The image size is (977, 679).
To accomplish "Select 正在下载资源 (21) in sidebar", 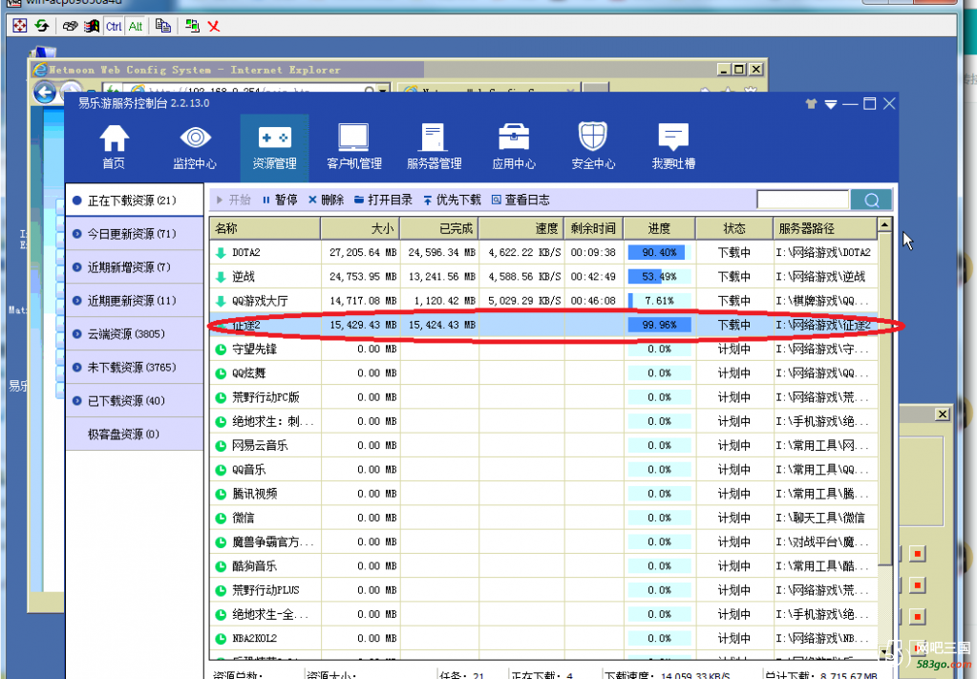I will coord(135,201).
